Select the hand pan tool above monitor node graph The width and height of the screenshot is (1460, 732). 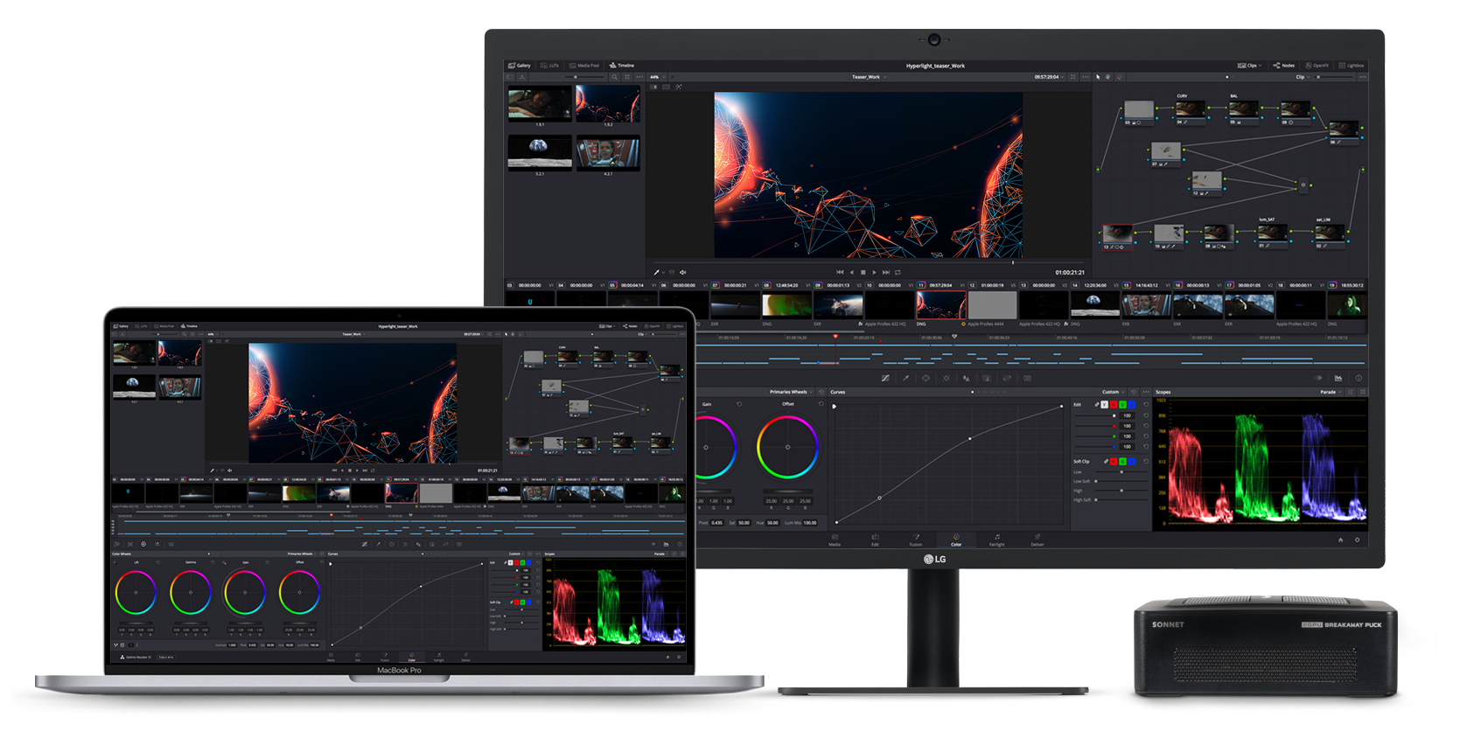tap(1107, 77)
